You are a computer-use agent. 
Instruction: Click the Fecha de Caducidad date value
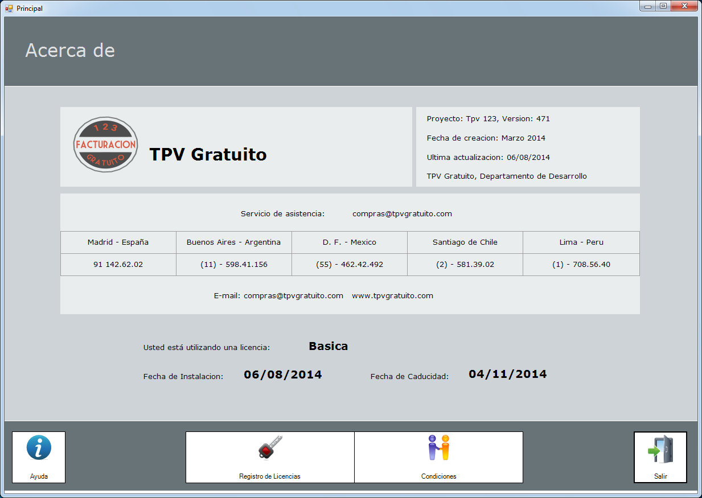pos(507,374)
